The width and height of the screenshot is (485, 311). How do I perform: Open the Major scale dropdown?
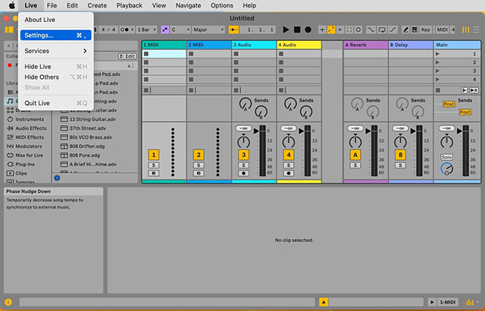[x=208, y=30]
